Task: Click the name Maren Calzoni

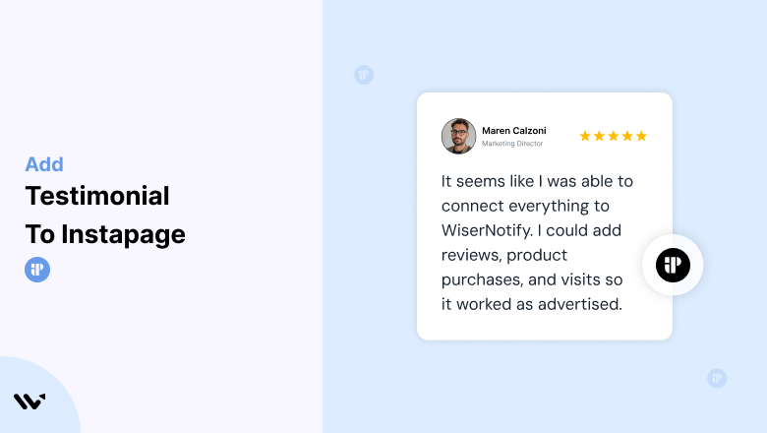Action: [x=514, y=131]
